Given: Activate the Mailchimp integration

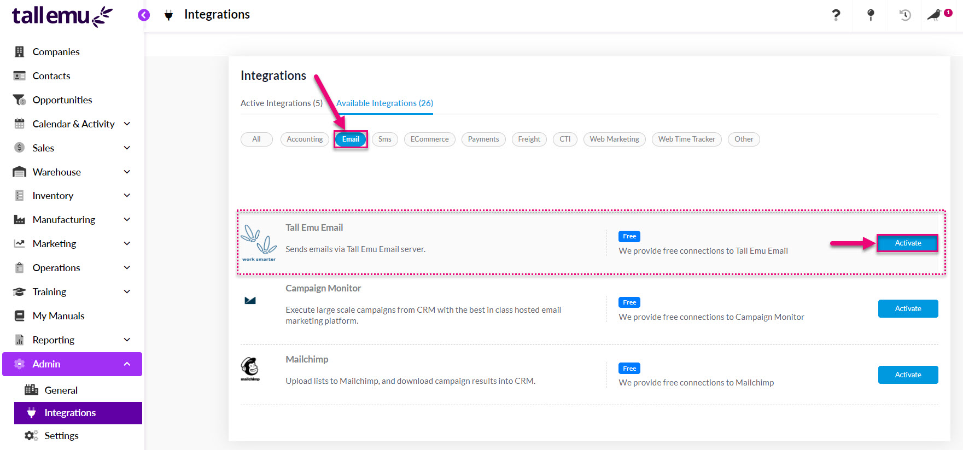Looking at the screenshot, I should coord(908,375).
